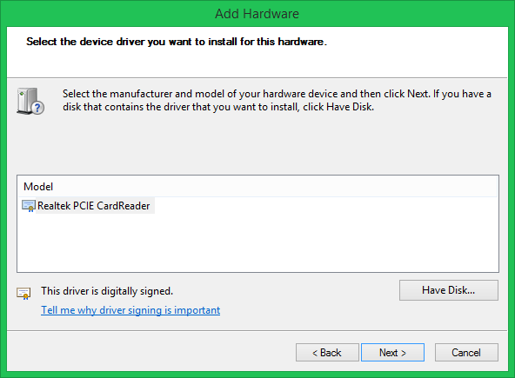This screenshot has width=515, height=378.
Task: Click the signed-driver certificate icon near the bottom
Action: pyautogui.click(x=23, y=294)
